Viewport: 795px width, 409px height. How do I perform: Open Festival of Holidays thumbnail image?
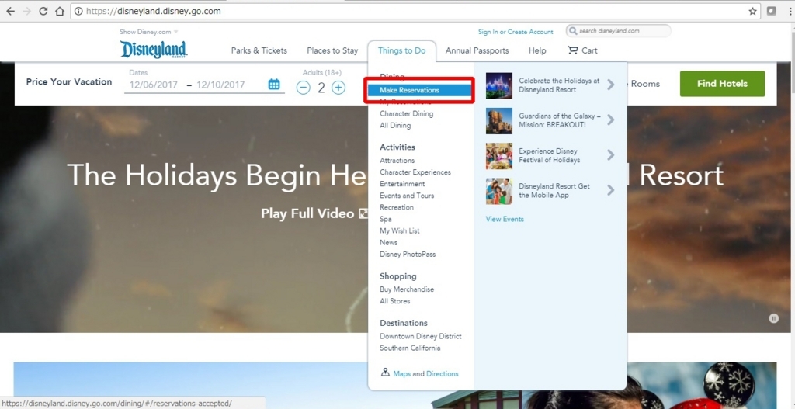pos(499,155)
